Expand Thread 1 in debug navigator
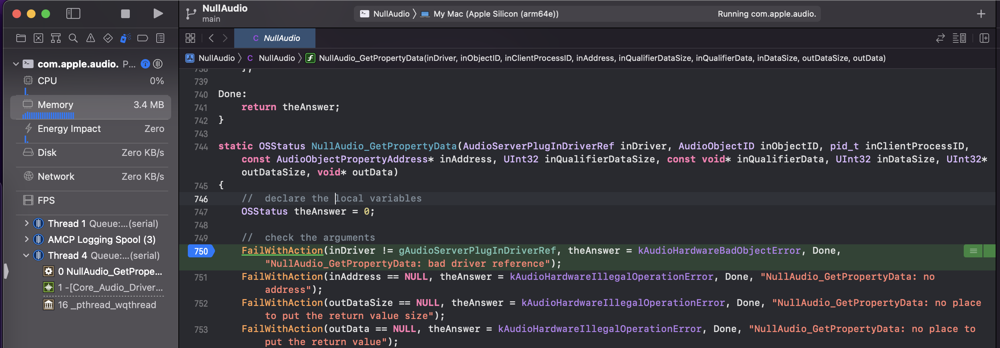This screenshot has width=1000, height=348. coord(26,223)
